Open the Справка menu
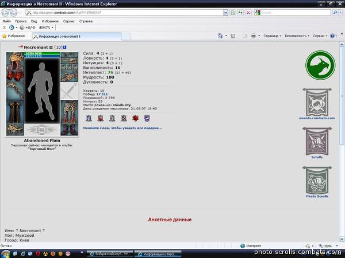Image resolution: width=345 pixels, height=258 pixels. point(86,21)
